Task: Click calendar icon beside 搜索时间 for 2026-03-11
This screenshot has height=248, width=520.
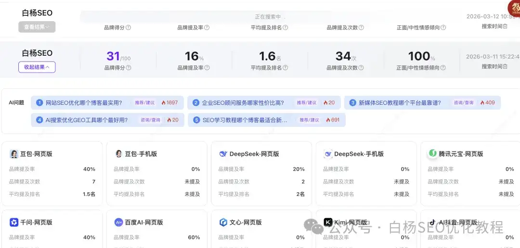Action: (505, 66)
